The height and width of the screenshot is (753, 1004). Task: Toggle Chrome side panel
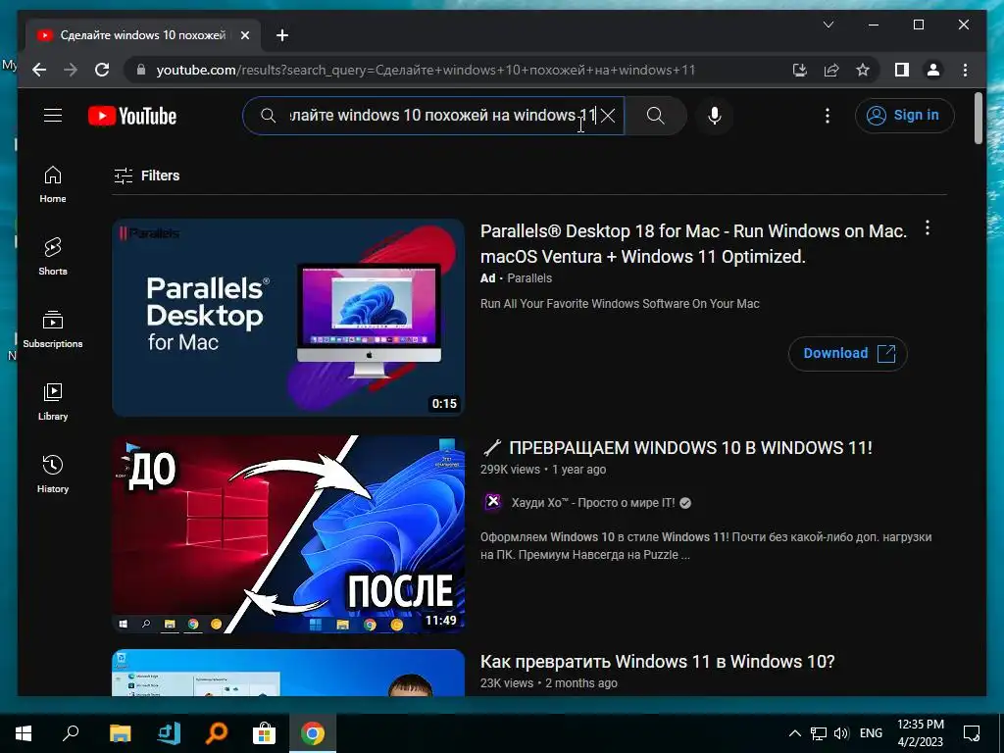pyautogui.click(x=902, y=70)
